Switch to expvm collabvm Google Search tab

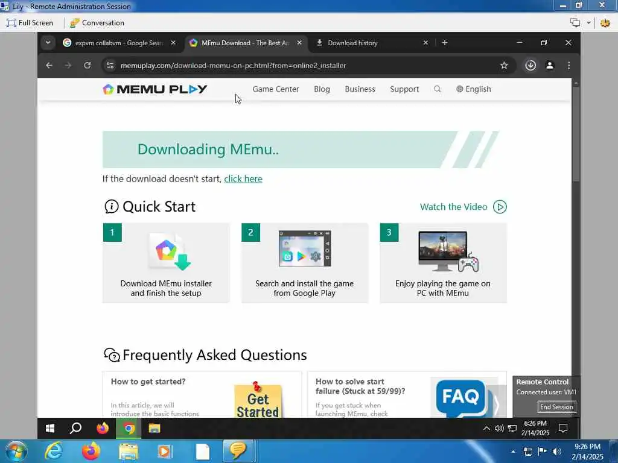119,43
